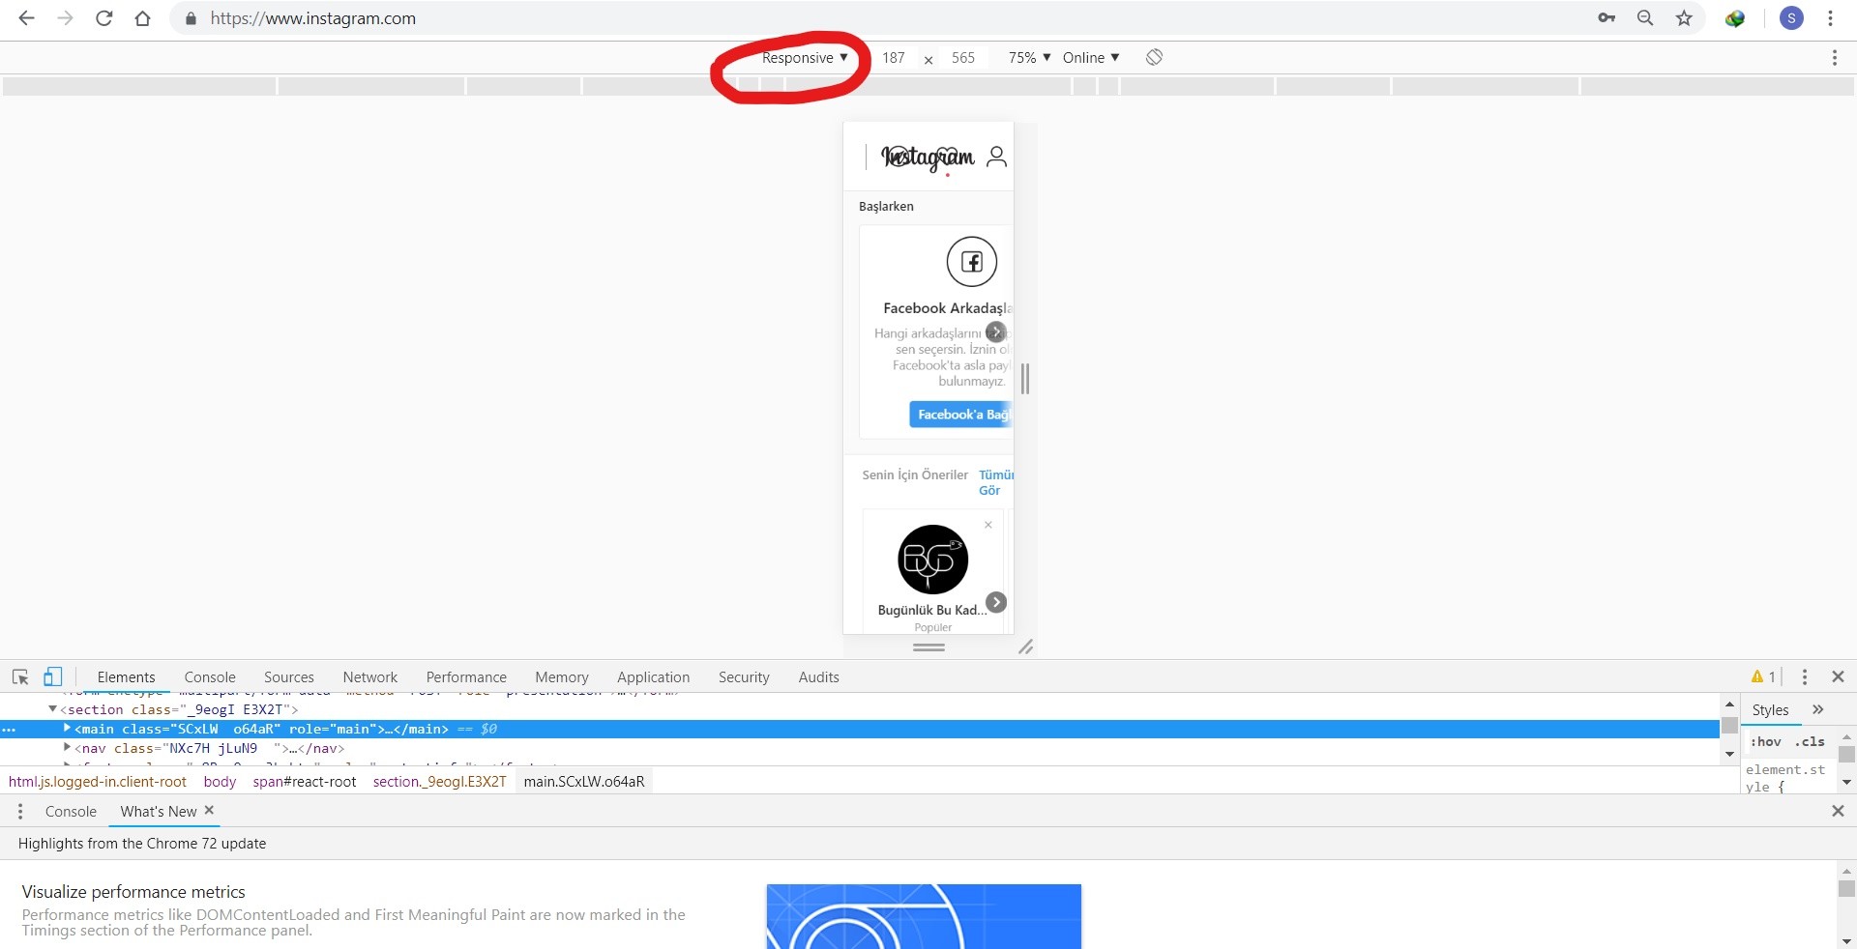Viewport: 1857px width, 949px height.
Task: Switch to the Elements tab
Action: tap(126, 676)
